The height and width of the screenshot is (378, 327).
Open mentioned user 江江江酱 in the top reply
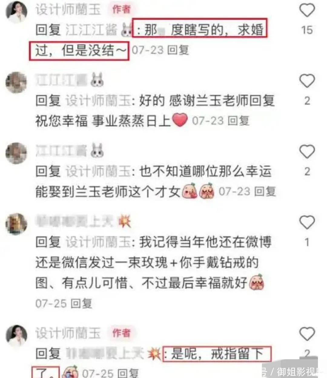pos(91,30)
